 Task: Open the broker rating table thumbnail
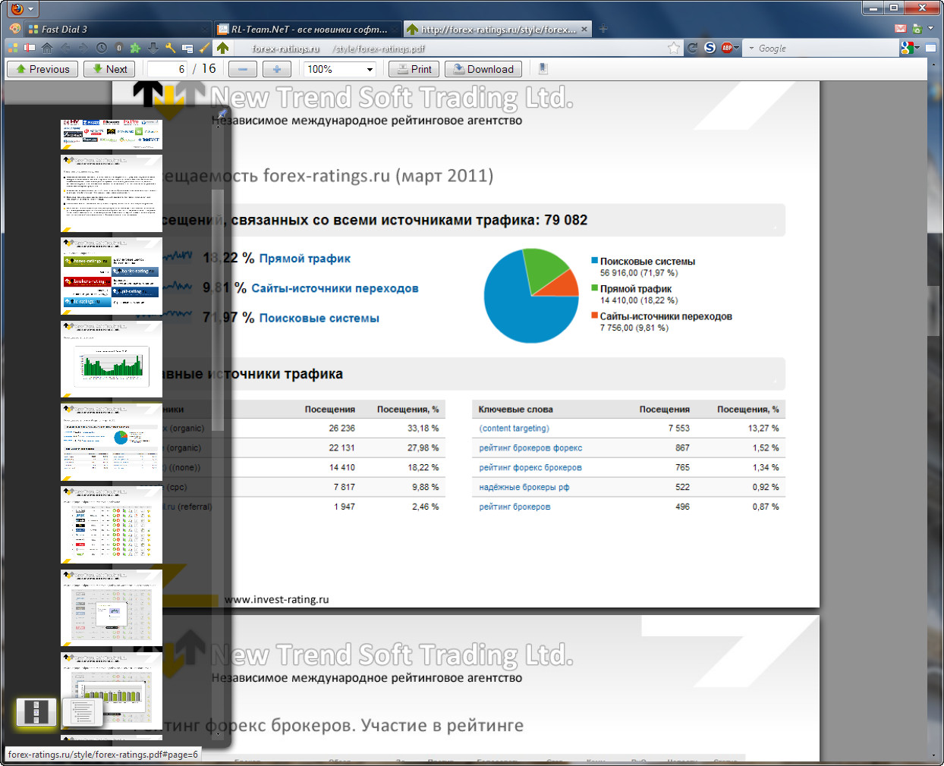pos(112,525)
